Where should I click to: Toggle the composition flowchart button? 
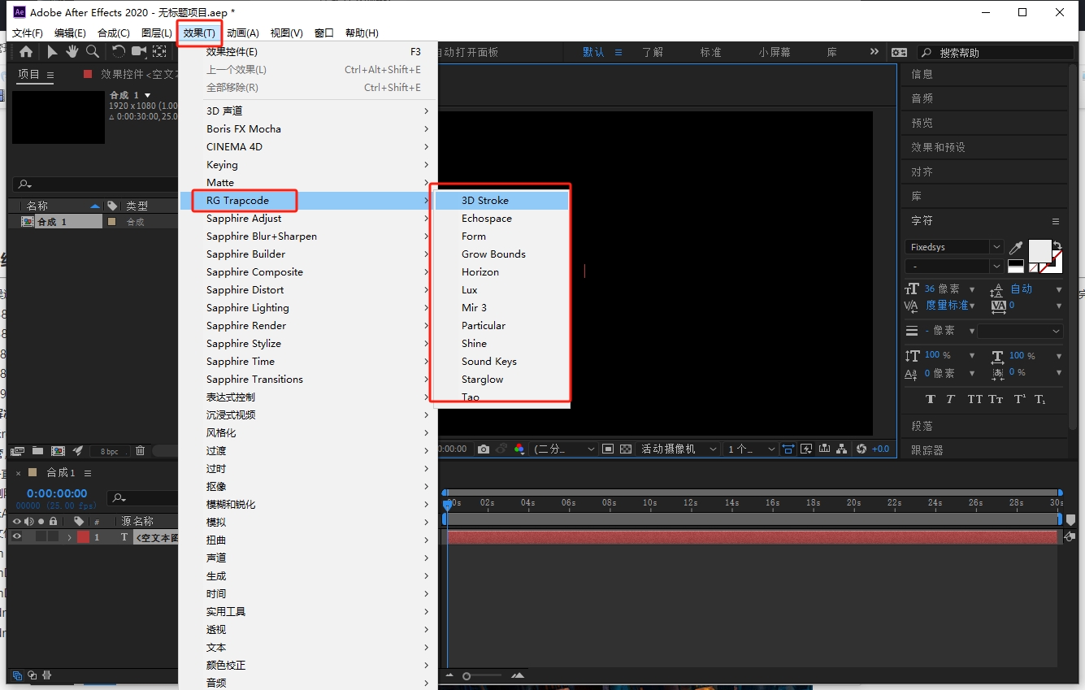(x=842, y=449)
